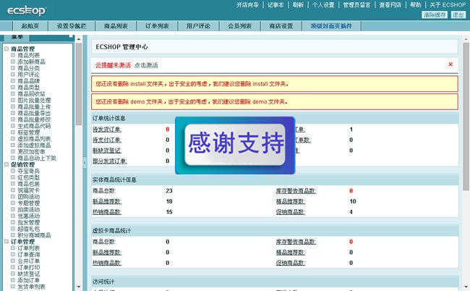Open 关于 ECSHOP in top menu

pos(448,5)
